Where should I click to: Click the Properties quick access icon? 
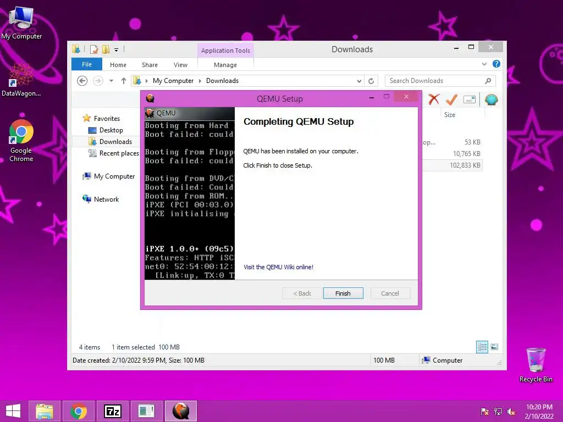94,49
